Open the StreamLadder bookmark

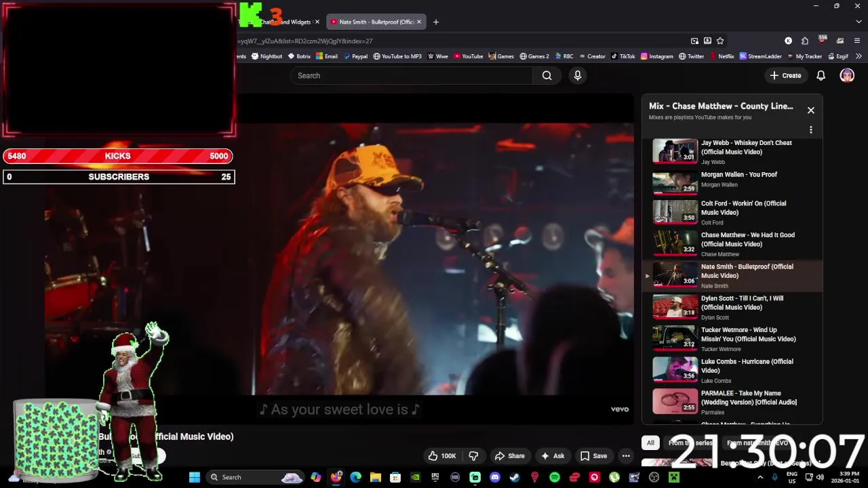point(761,56)
